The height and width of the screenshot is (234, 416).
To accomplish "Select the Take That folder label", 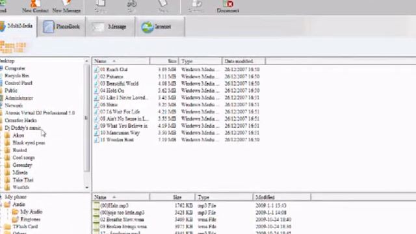I will [x=23, y=180].
